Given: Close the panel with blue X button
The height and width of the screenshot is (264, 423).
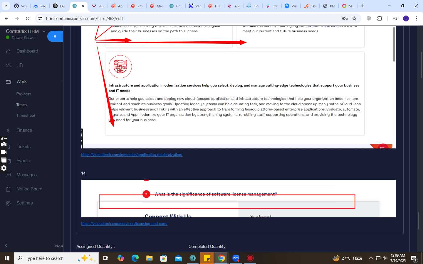Looking at the screenshot, I should pyautogui.click(x=55, y=36).
